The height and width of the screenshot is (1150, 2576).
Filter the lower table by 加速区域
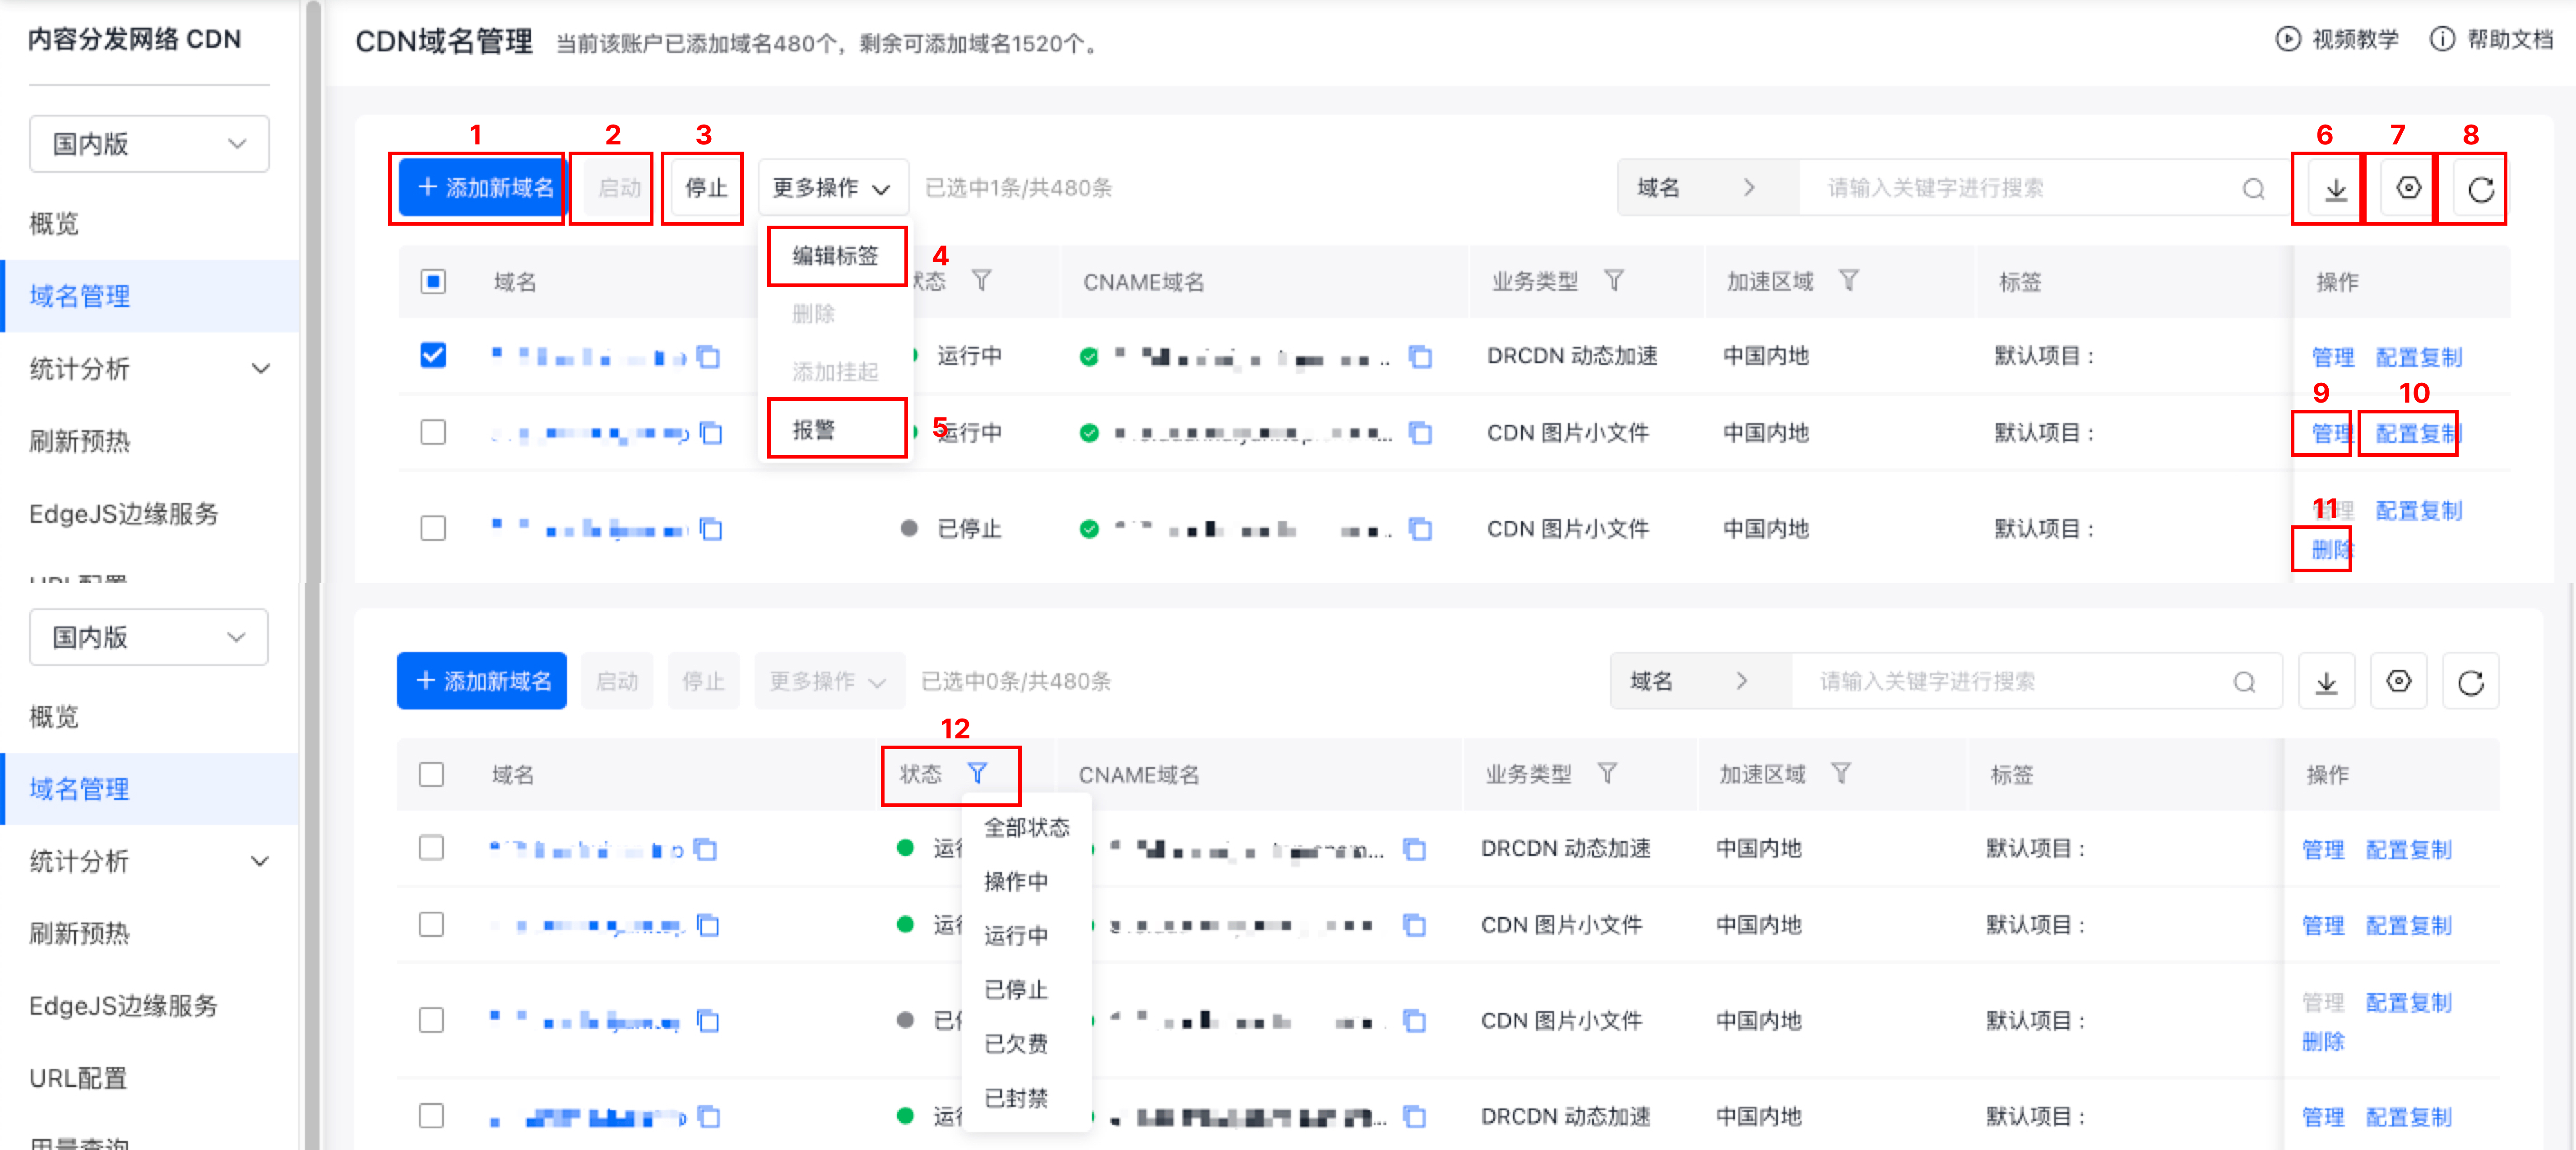(1841, 773)
